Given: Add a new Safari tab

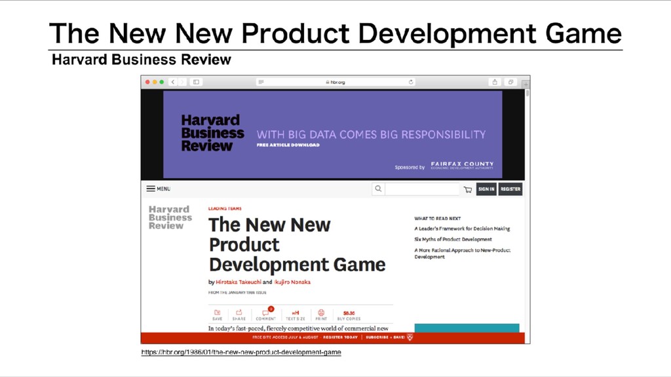Looking at the screenshot, I should 526,84.
